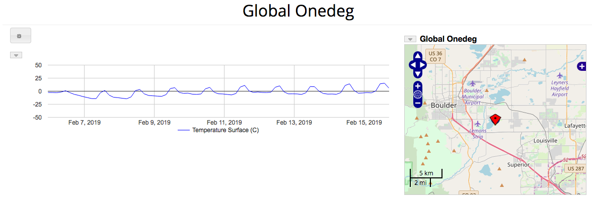Viewport: 592px width, 202px height.
Task: Zoom out on the map
Action: [x=418, y=103]
